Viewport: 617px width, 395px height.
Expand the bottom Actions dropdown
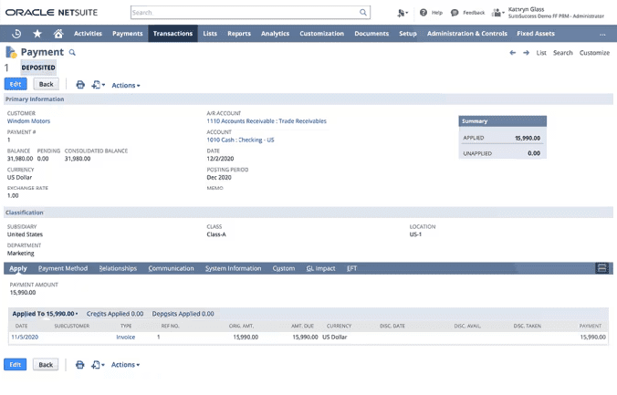point(126,365)
